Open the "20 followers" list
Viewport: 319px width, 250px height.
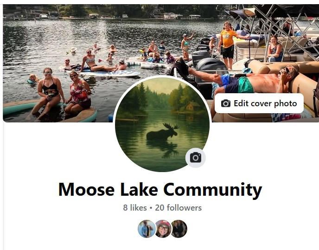pos(179,208)
